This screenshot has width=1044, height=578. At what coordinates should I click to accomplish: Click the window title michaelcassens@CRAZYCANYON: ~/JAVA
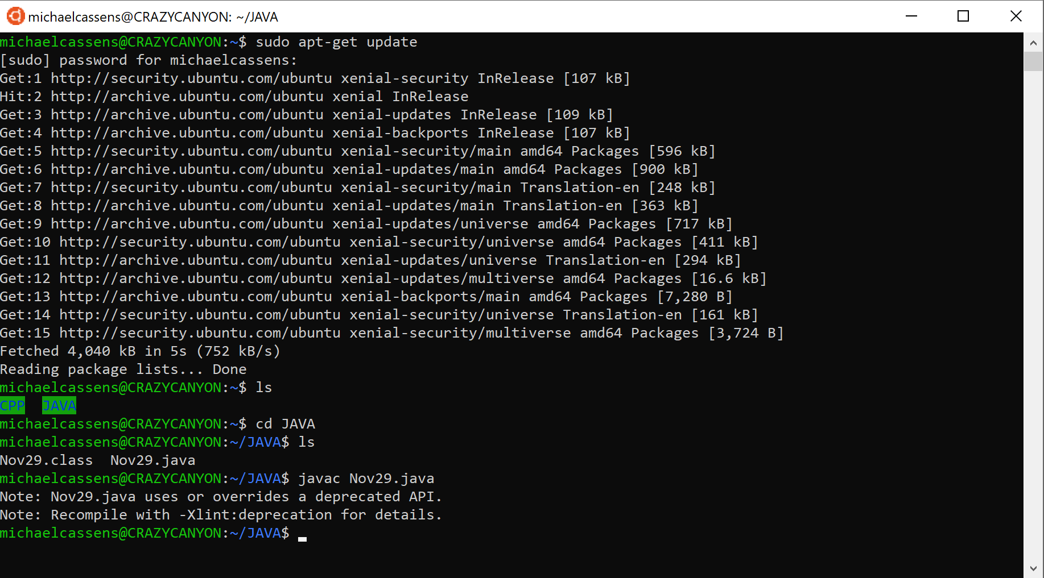(154, 16)
